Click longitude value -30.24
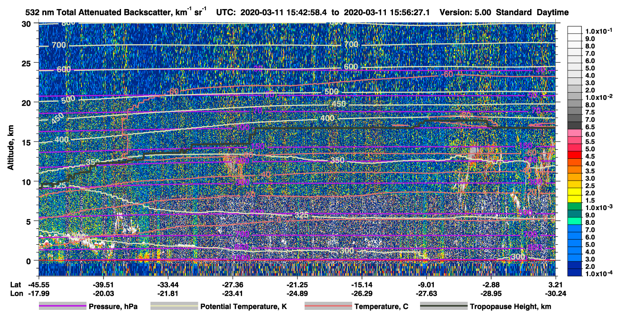This screenshot has height=317, width=617. pos(556,293)
